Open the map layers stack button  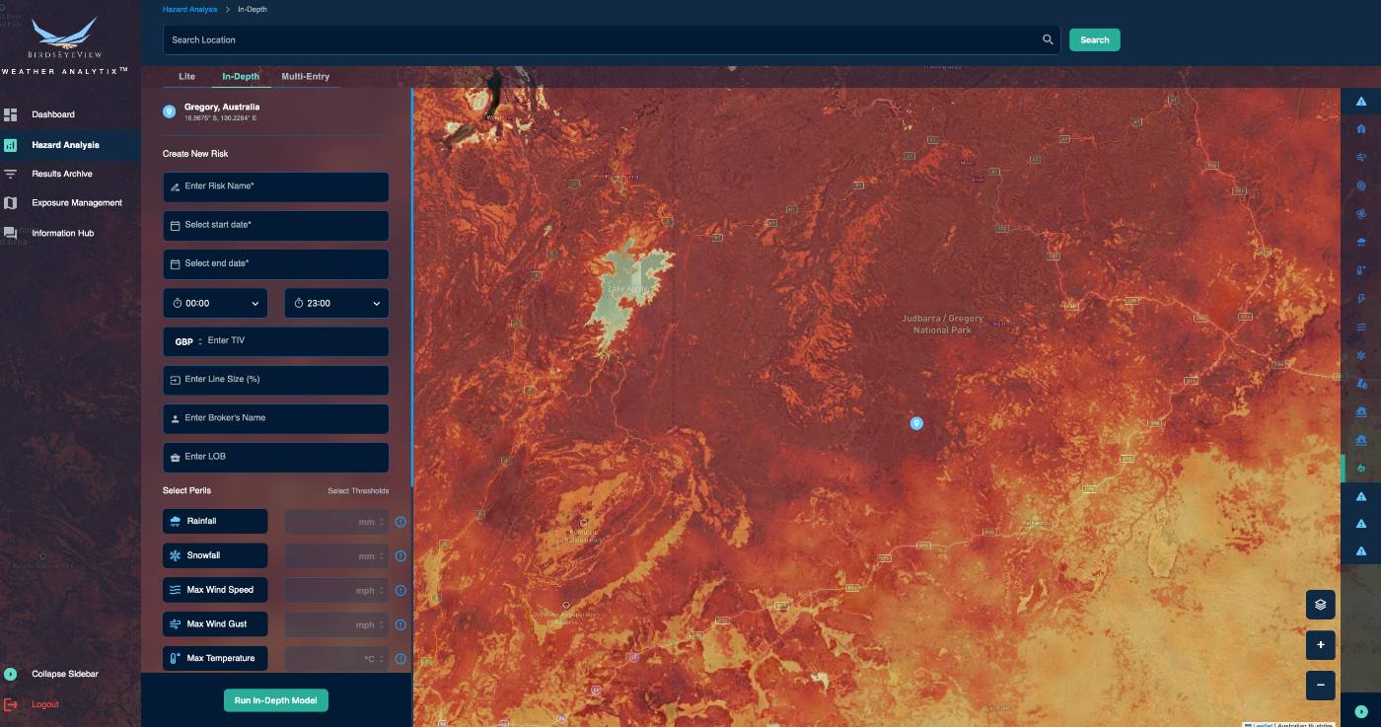pos(1320,605)
